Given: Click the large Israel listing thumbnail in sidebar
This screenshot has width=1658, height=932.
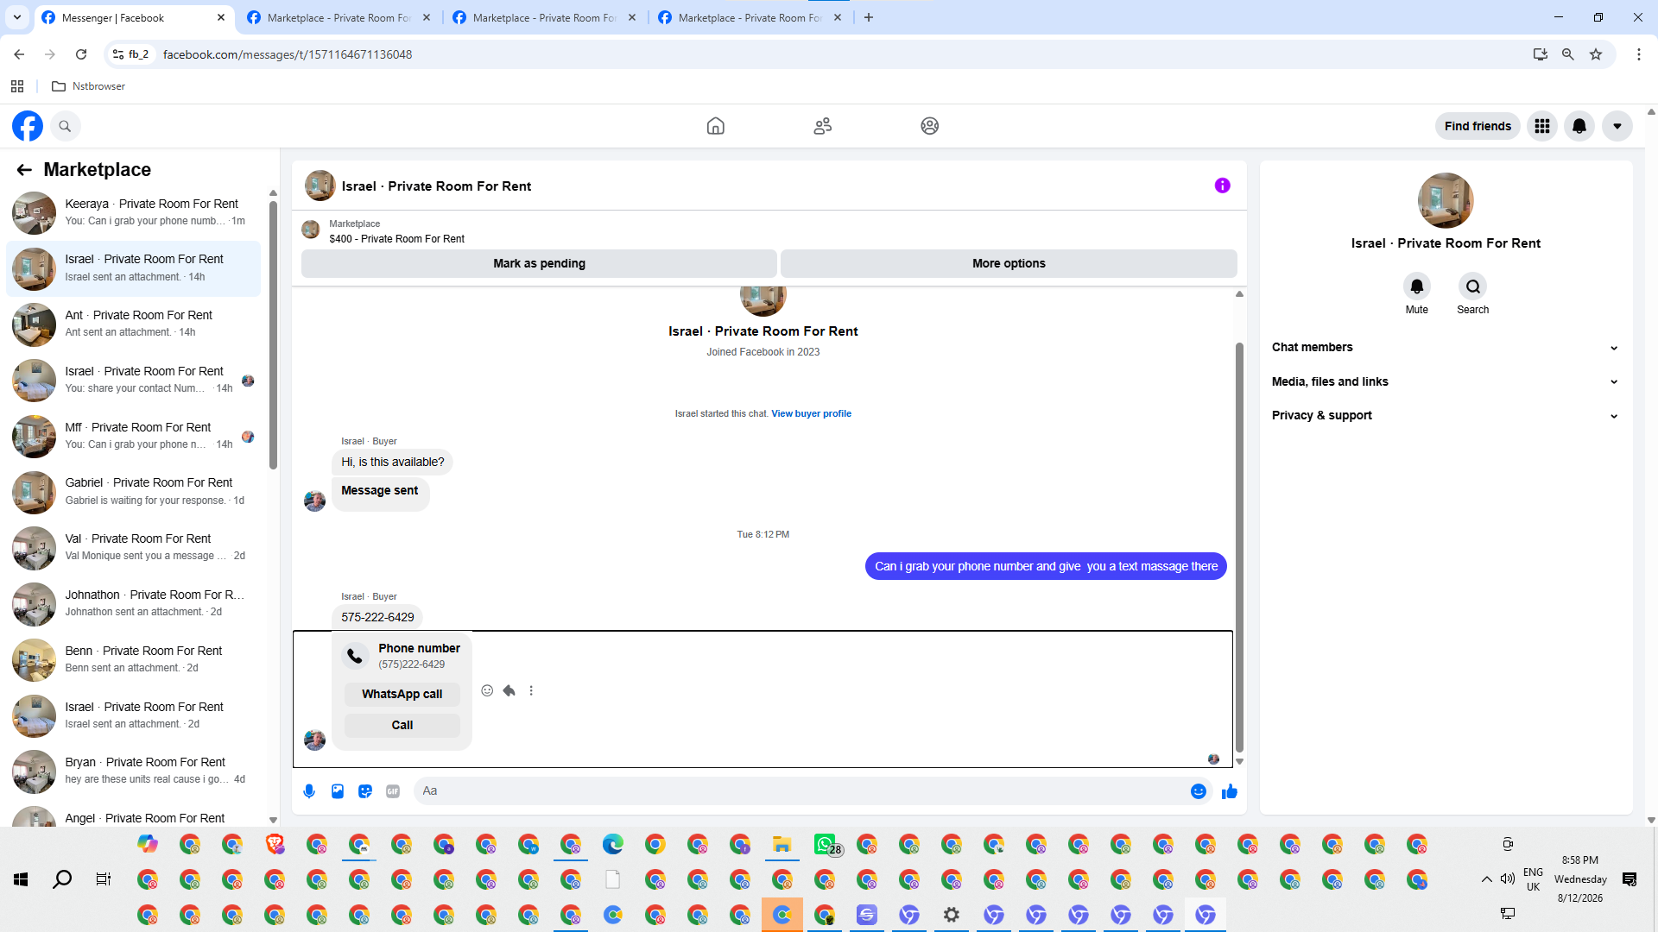Looking at the screenshot, I should (x=1446, y=200).
